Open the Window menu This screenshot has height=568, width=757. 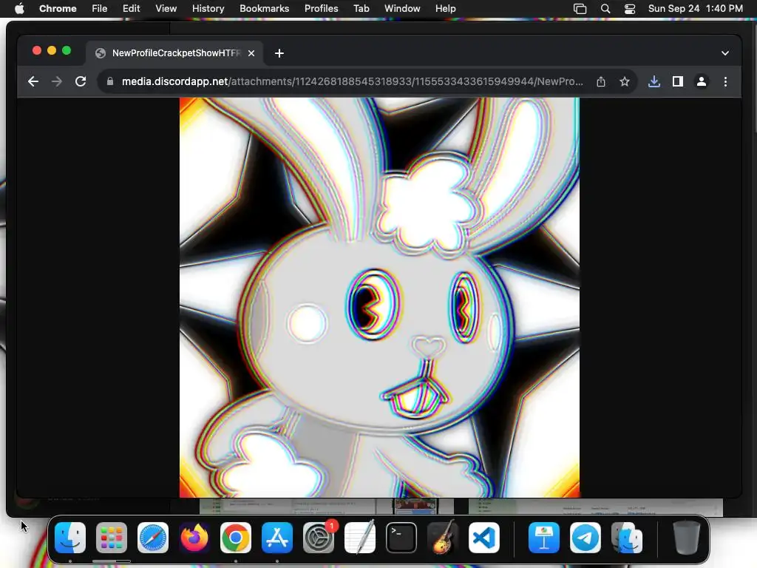[402, 9]
